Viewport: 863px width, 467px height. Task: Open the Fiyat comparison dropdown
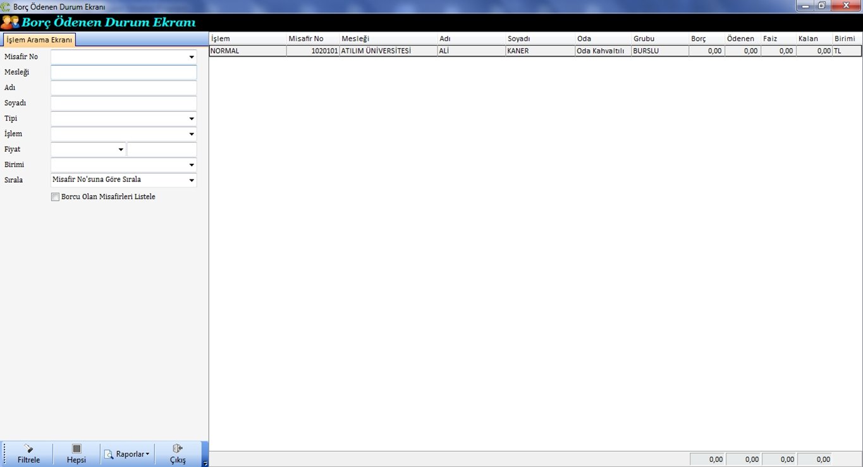click(x=121, y=150)
